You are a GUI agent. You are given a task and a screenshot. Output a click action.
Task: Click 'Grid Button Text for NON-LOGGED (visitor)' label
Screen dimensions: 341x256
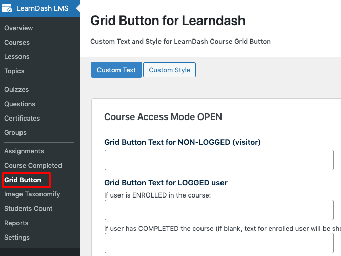click(183, 142)
